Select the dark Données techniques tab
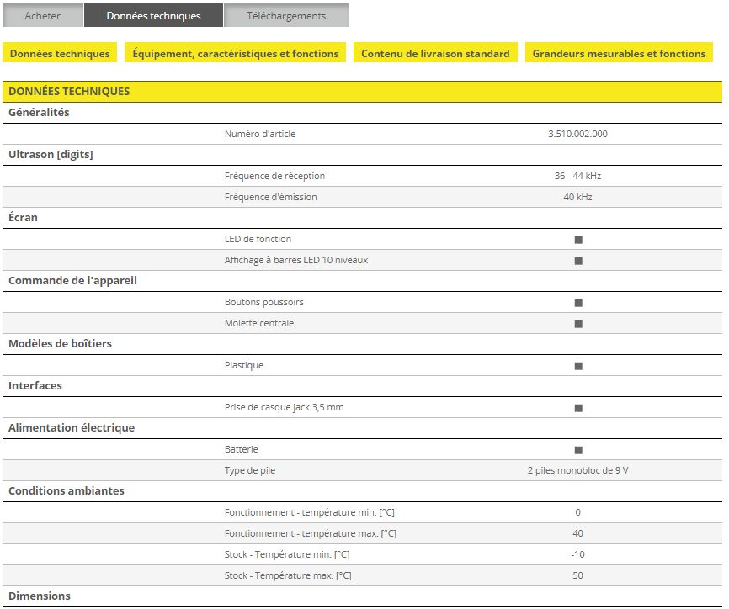This screenshot has width=729, height=609. click(x=154, y=16)
